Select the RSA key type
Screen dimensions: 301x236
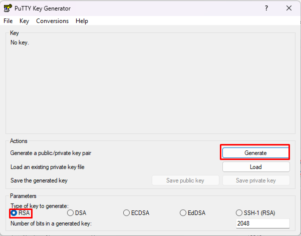coord(14,213)
